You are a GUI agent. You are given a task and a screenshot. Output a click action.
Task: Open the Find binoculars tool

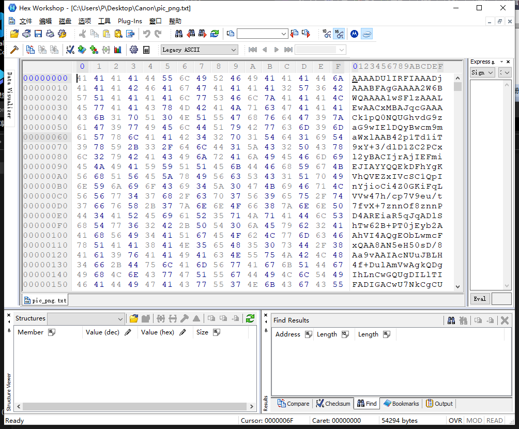[179, 34]
